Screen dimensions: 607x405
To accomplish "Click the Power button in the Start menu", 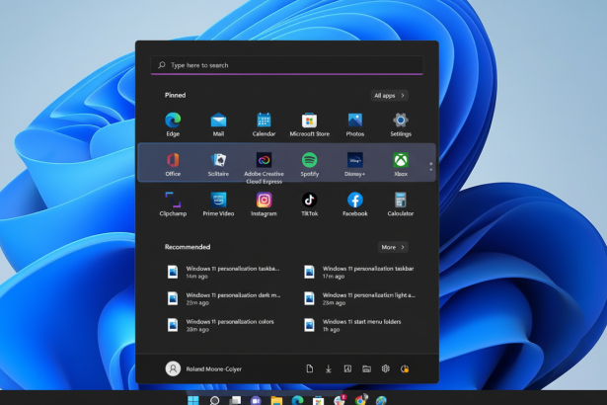I will [405, 368].
